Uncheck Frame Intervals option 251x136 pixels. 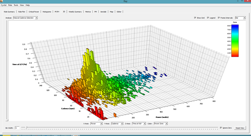tap(219, 18)
